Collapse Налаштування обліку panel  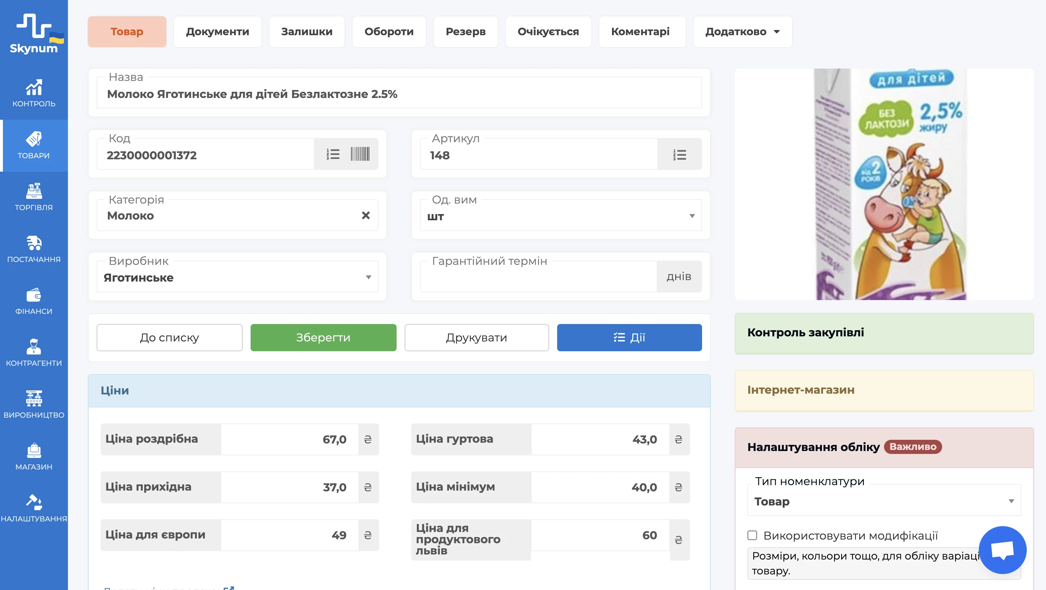(884, 447)
